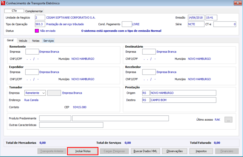Screen dimensions: 243x157
Task: Click the Cond. Pagamento input field
Action: click(127, 24)
